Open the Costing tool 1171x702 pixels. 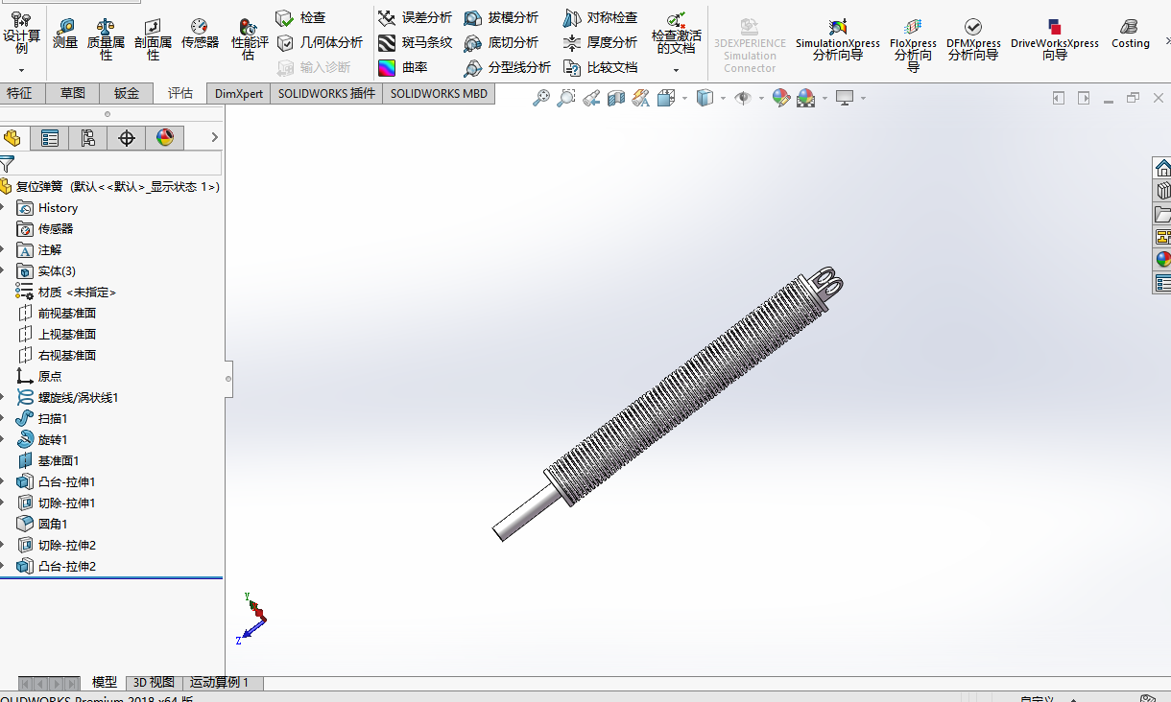(x=1130, y=32)
